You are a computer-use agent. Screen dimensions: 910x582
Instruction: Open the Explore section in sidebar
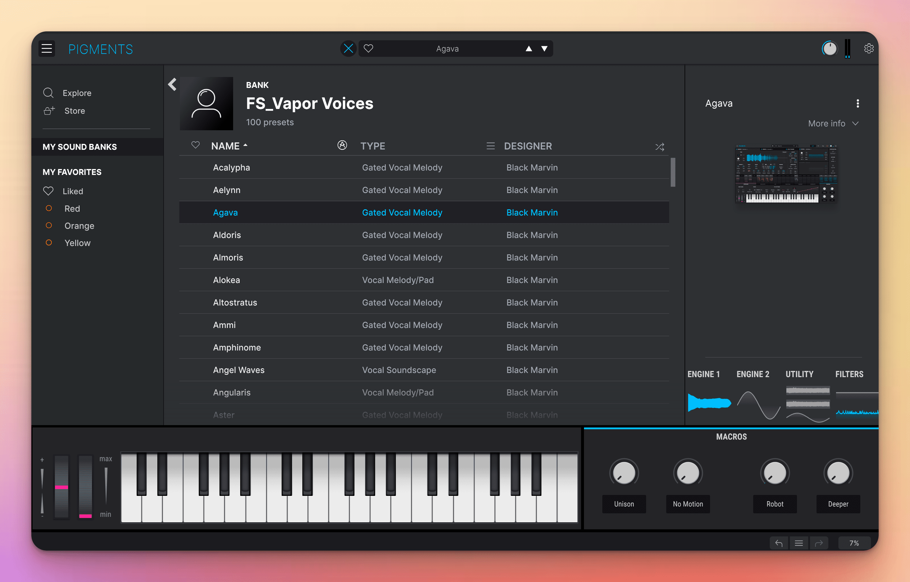(x=76, y=92)
